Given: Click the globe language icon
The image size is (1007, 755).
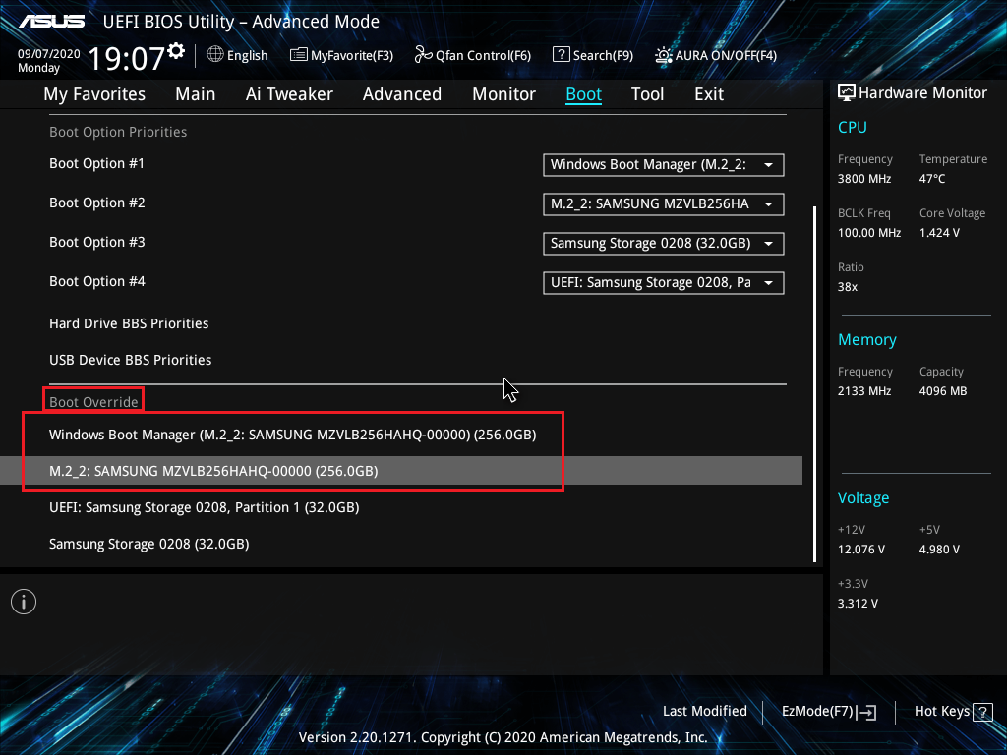Looking at the screenshot, I should tap(215, 55).
